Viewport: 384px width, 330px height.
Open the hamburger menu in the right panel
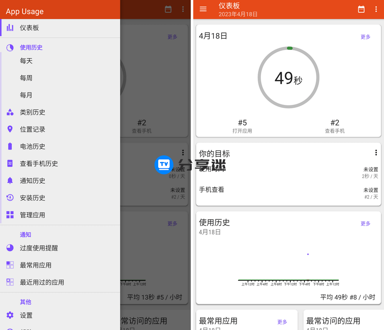(203, 9)
